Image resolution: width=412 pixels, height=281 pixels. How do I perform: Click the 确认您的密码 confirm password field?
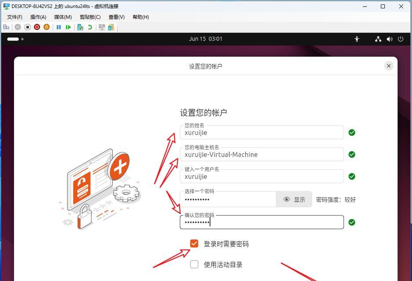[262, 222]
